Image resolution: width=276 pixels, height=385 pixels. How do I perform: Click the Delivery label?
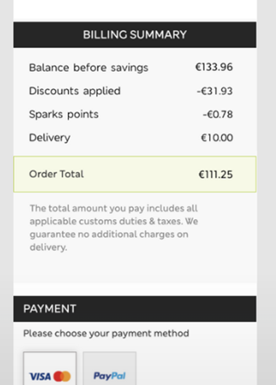[50, 138]
